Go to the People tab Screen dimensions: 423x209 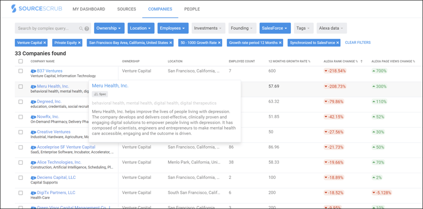(192, 9)
